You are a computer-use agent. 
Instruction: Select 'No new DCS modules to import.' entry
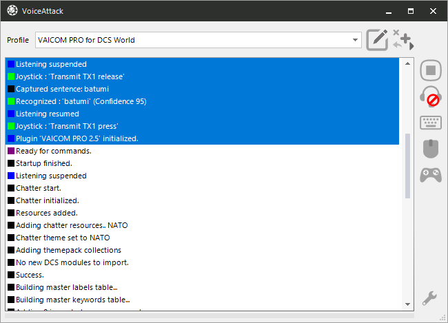click(x=202, y=262)
